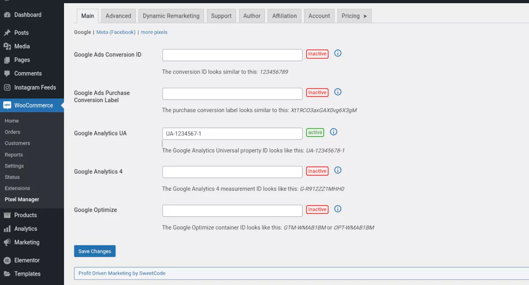Image resolution: width=529 pixels, height=285 pixels.
Task: Open Media menu item
Action: click(22, 46)
